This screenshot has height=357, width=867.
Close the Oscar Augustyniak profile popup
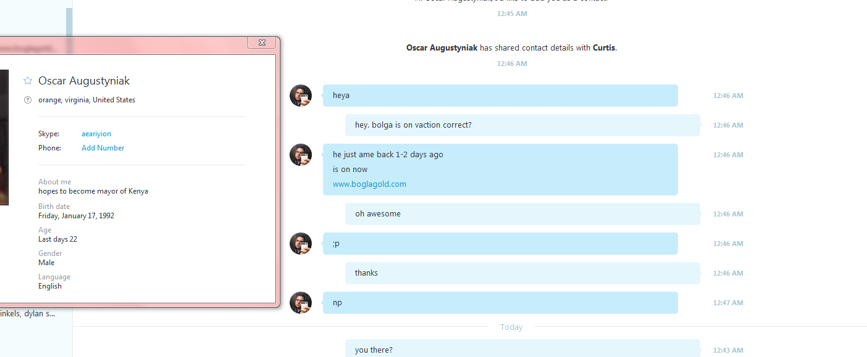[261, 43]
